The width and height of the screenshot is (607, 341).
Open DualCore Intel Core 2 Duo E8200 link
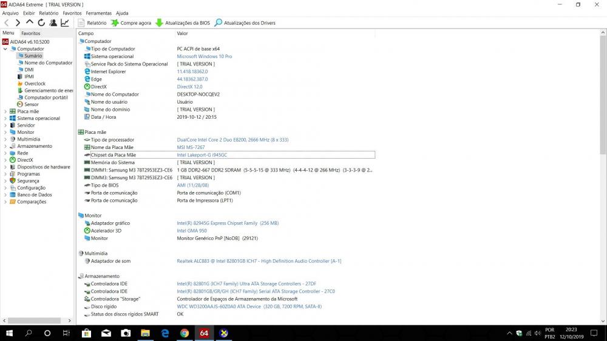[x=232, y=140]
